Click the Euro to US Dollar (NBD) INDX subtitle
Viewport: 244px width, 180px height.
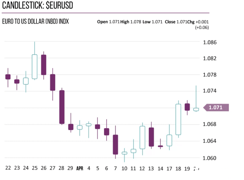(35, 22)
